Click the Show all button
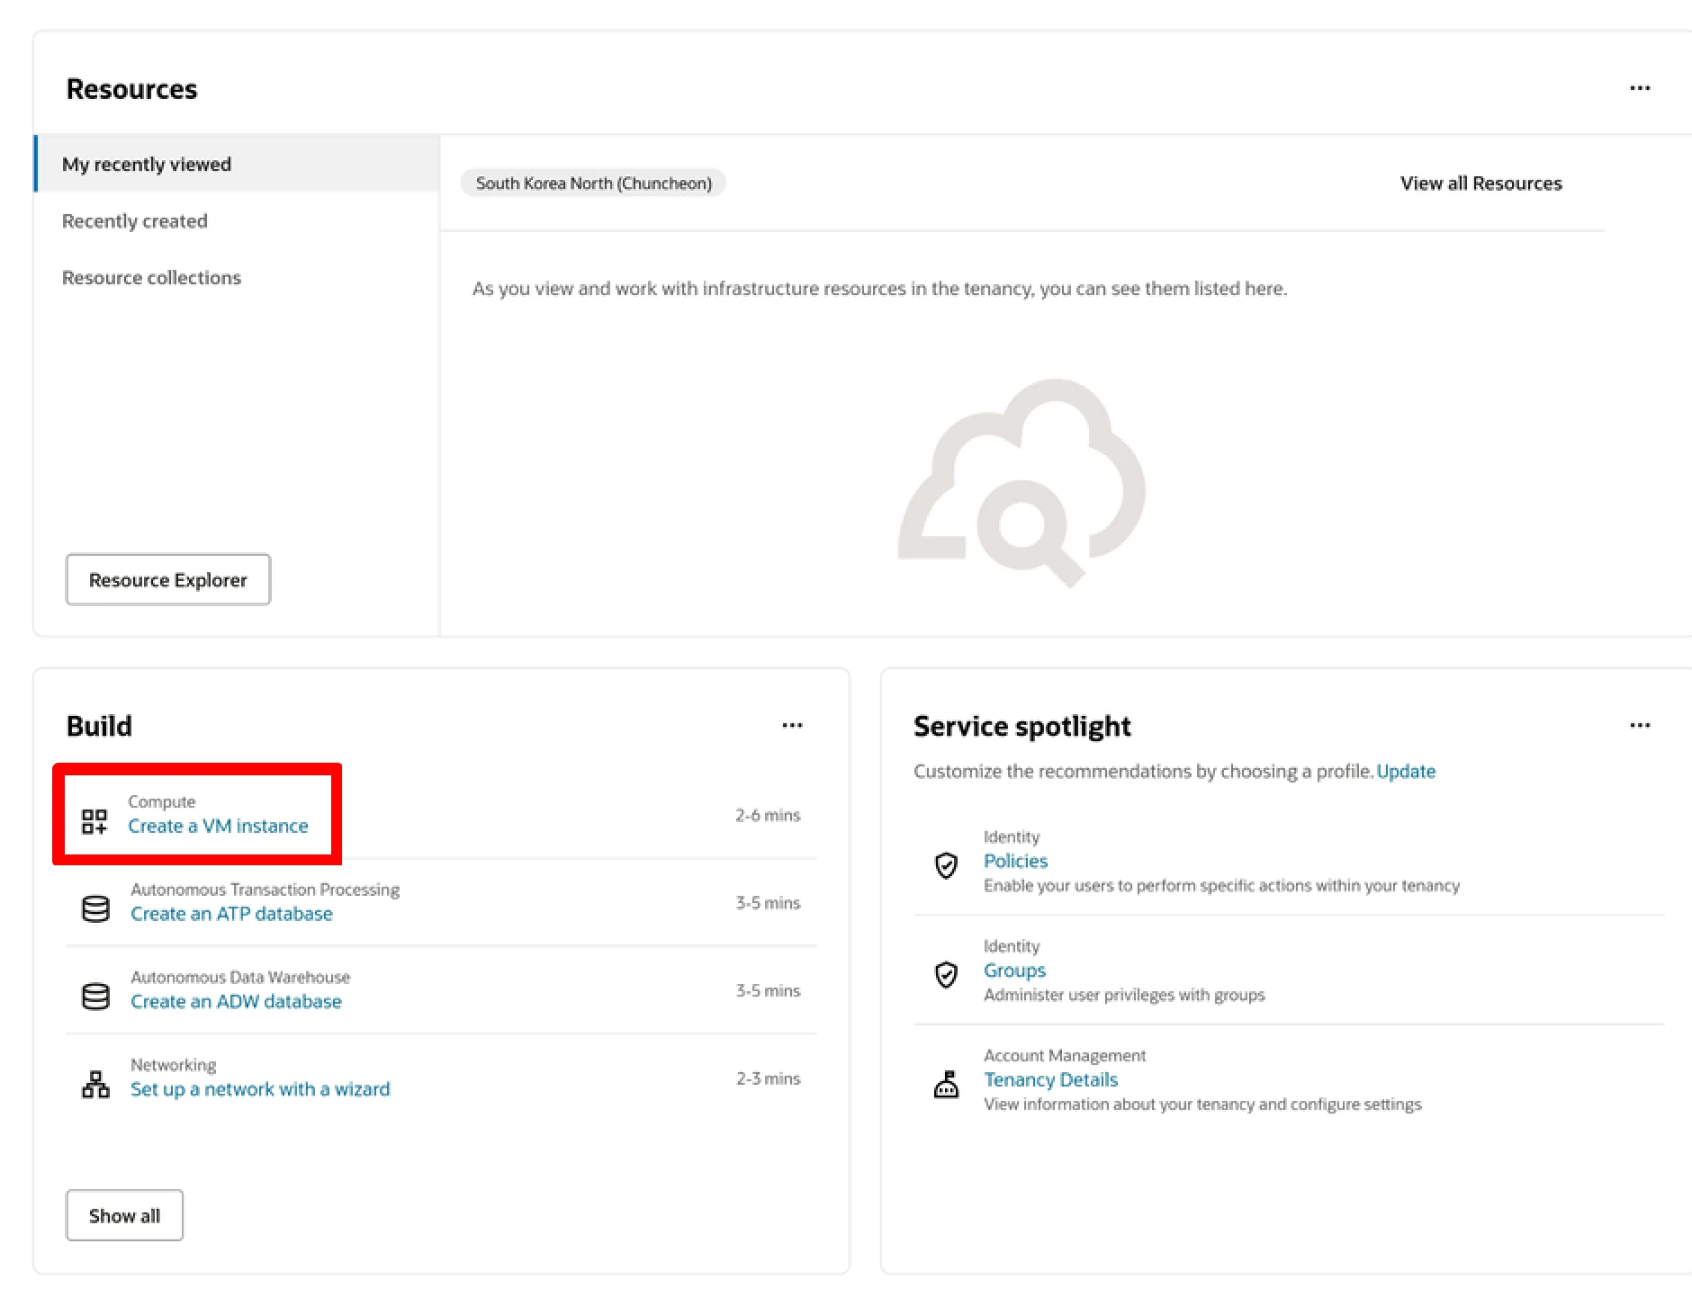Screen dimensions: 1692x1297 (x=124, y=1216)
